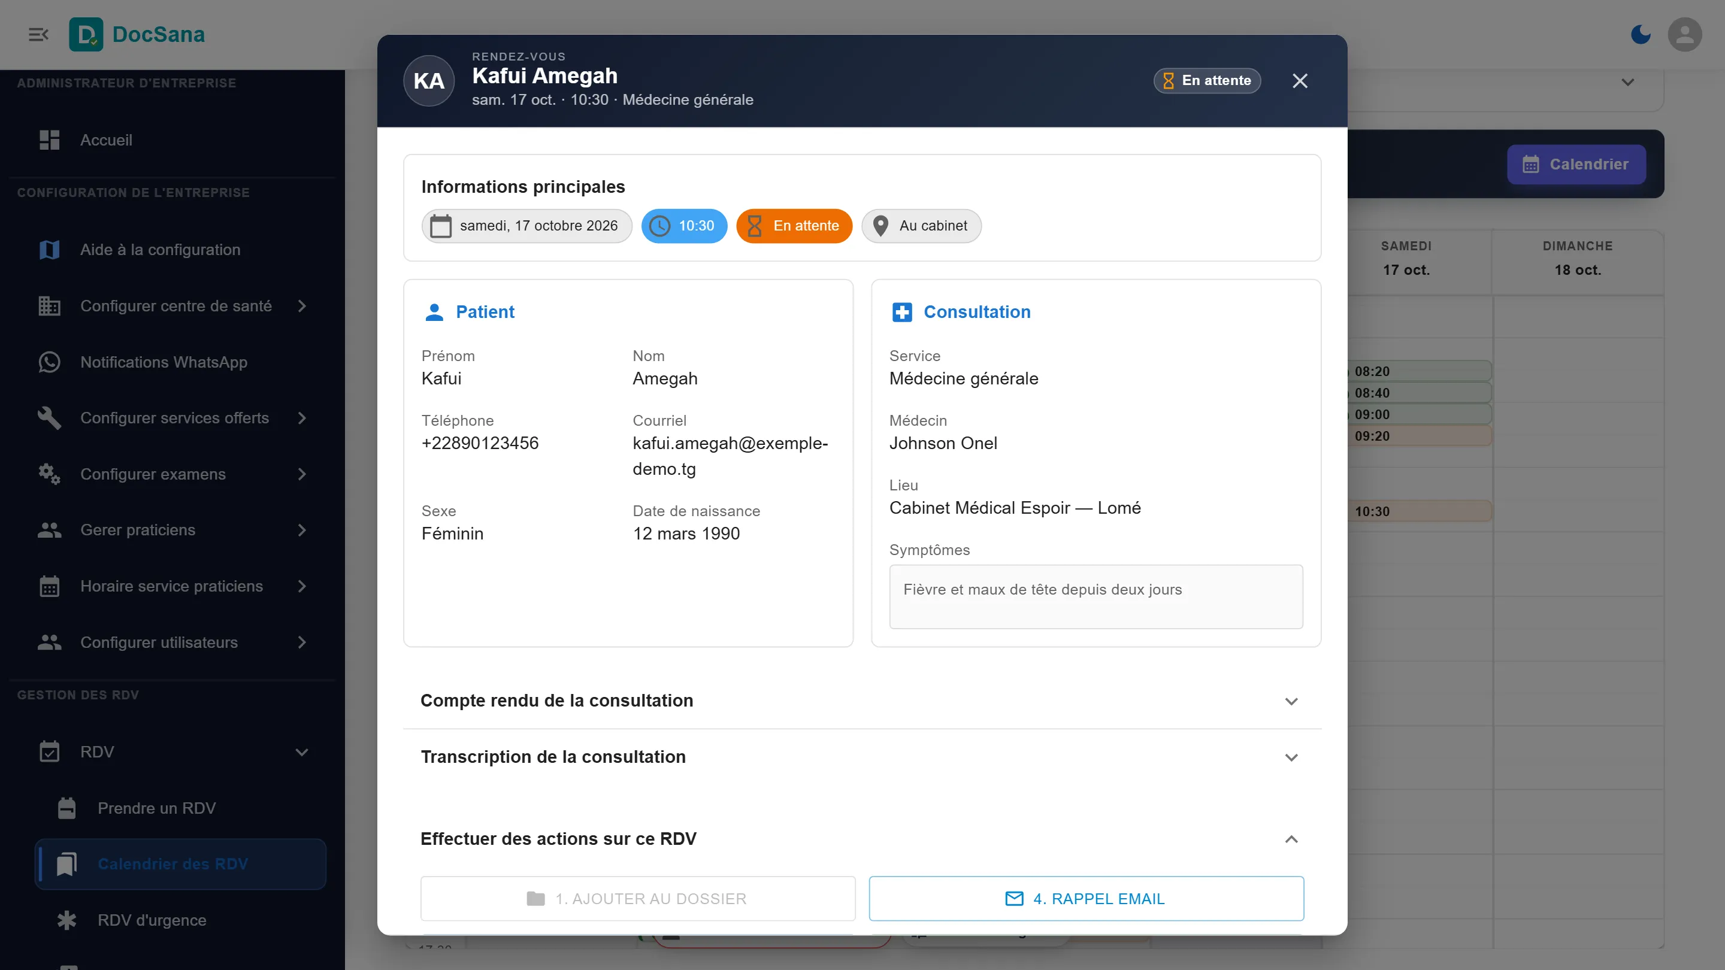Click the Patient person icon

click(434, 312)
